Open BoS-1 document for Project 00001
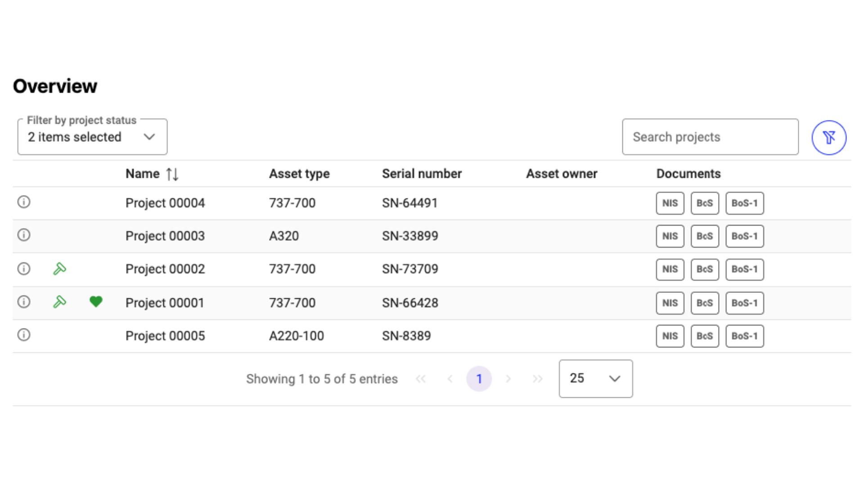864x486 pixels. click(x=744, y=303)
